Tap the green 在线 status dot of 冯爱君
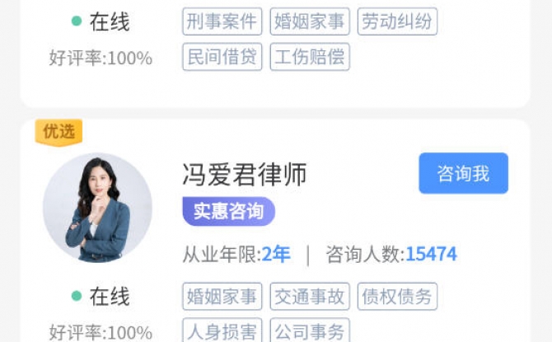552x342 pixels. 77,296
